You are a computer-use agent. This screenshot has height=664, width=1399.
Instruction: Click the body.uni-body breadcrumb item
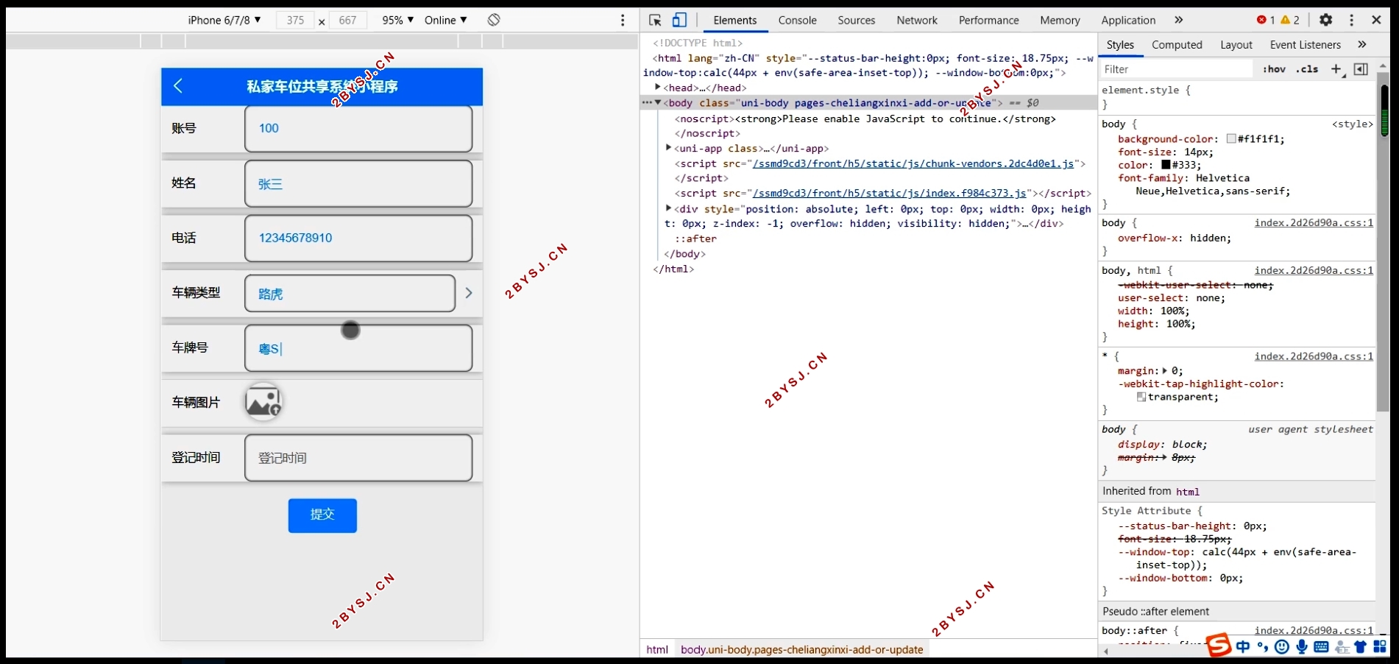coord(801,649)
